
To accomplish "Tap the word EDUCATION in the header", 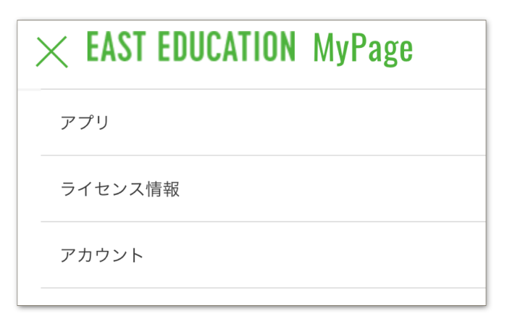I will tap(227, 46).
